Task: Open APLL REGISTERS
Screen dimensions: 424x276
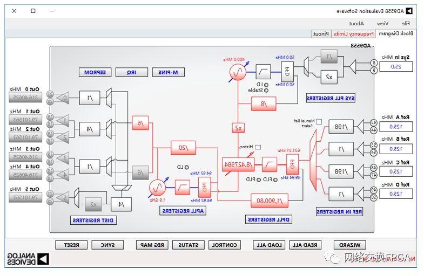Action: click(183, 211)
